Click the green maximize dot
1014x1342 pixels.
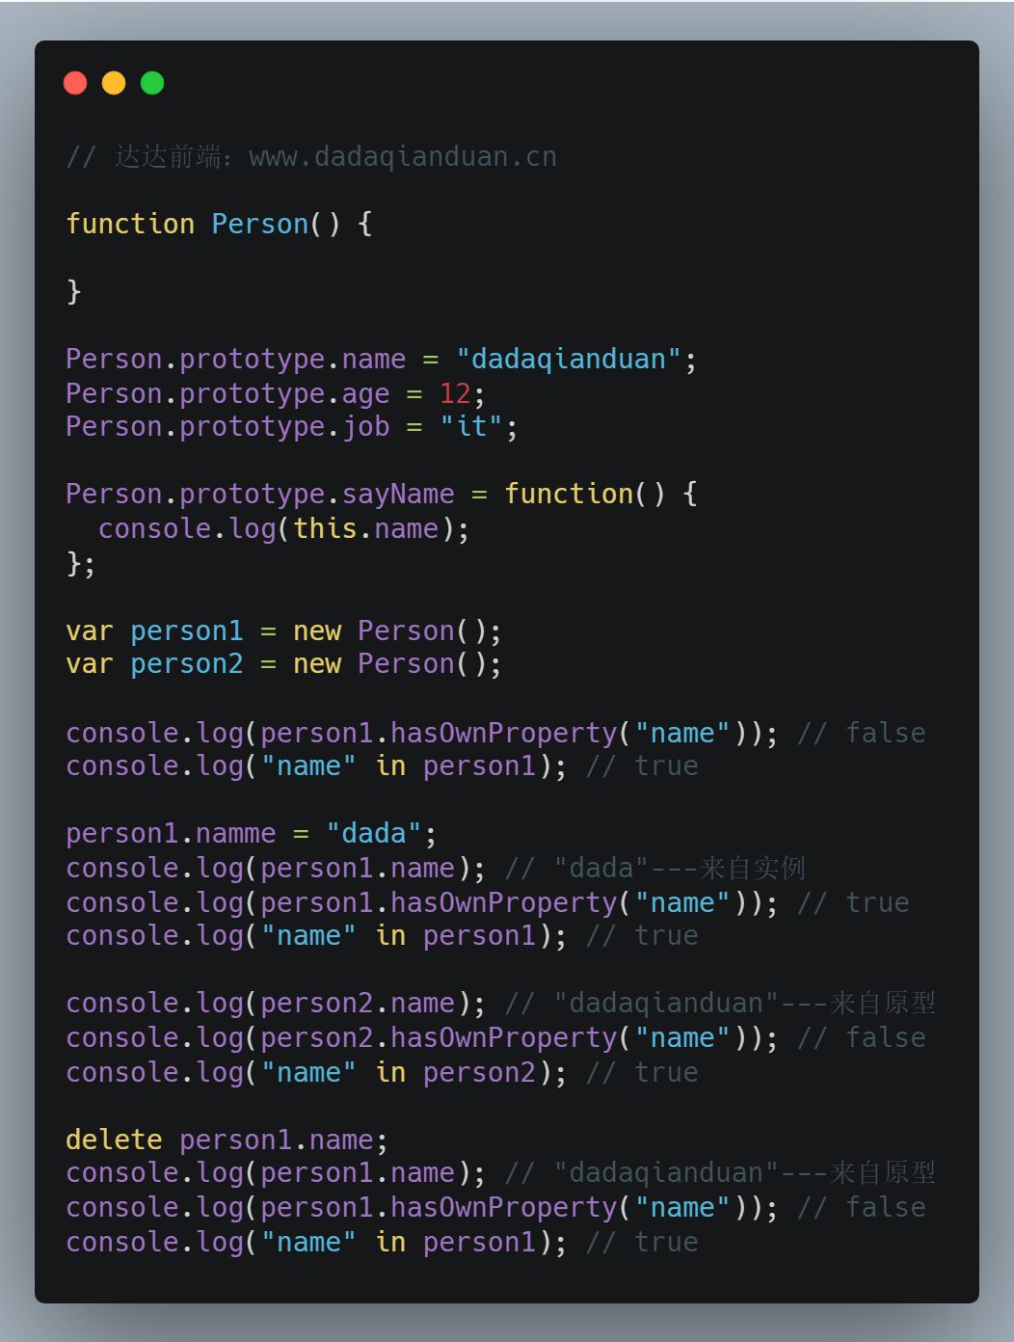[x=152, y=83]
